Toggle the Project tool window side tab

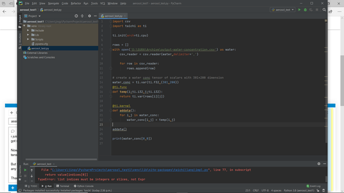(x=20, y=21)
